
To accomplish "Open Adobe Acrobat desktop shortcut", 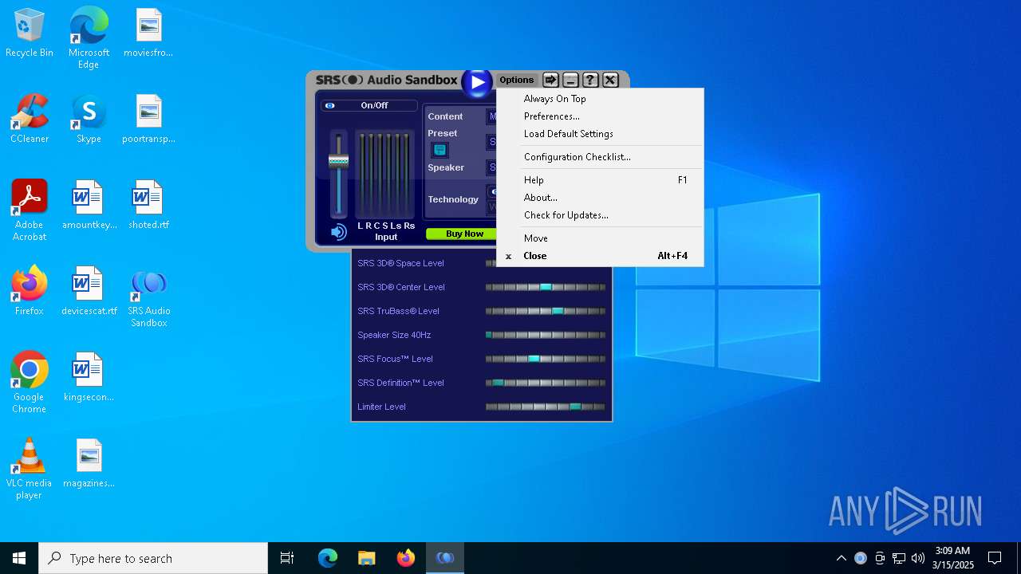I will pos(30,210).
